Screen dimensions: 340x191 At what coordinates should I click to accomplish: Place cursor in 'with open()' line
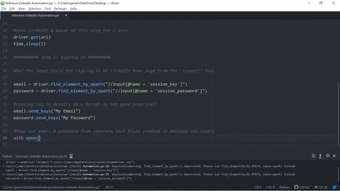(27, 138)
